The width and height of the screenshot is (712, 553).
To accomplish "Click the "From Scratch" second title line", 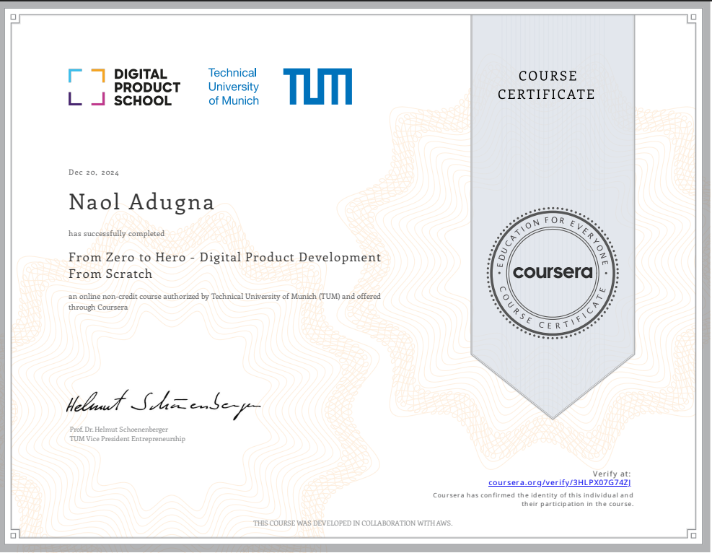I will [x=110, y=274].
